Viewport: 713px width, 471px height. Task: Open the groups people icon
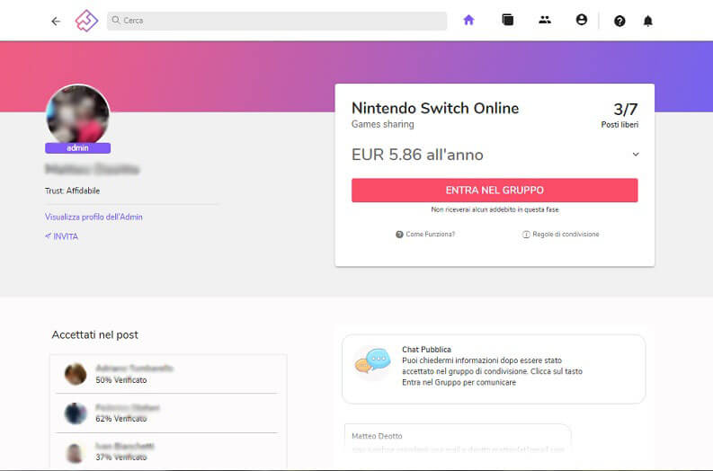[x=545, y=20]
